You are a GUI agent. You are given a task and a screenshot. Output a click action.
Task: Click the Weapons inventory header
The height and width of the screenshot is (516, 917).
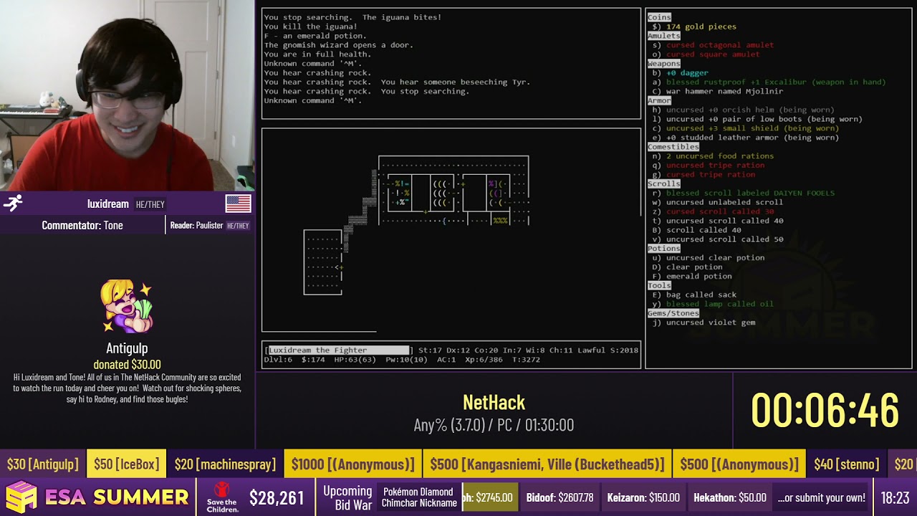click(664, 64)
